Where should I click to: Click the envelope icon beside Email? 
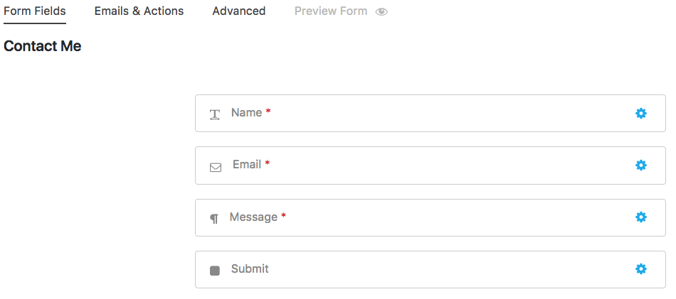click(216, 168)
